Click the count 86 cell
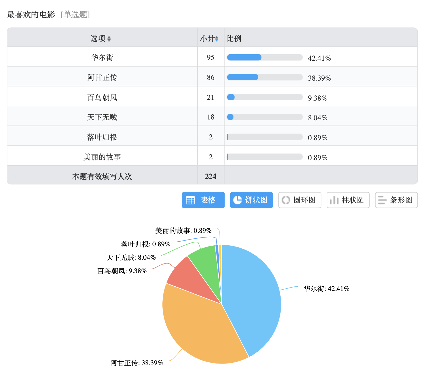Image resolution: width=426 pixels, height=377 pixels. point(211,76)
